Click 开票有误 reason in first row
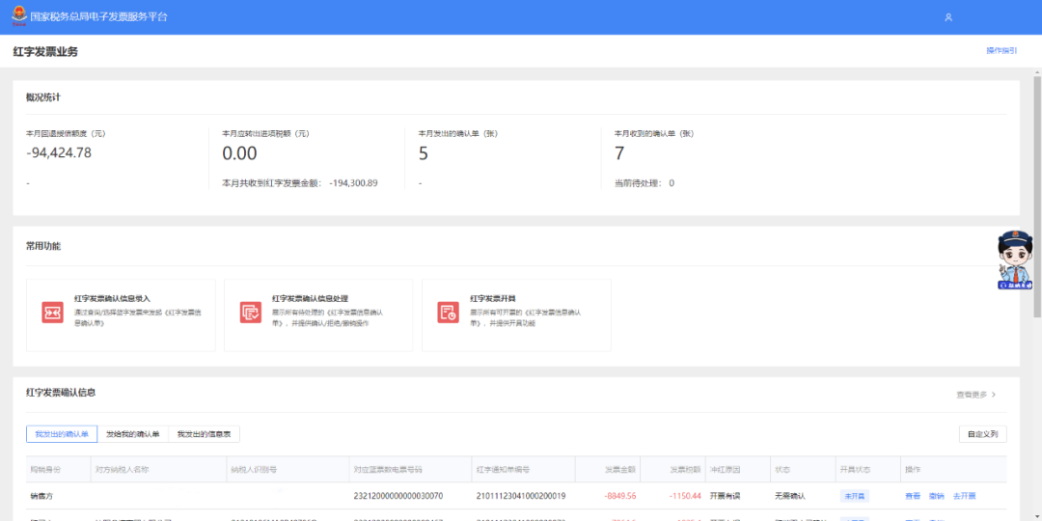This screenshot has height=521, width=1042. tap(725, 496)
